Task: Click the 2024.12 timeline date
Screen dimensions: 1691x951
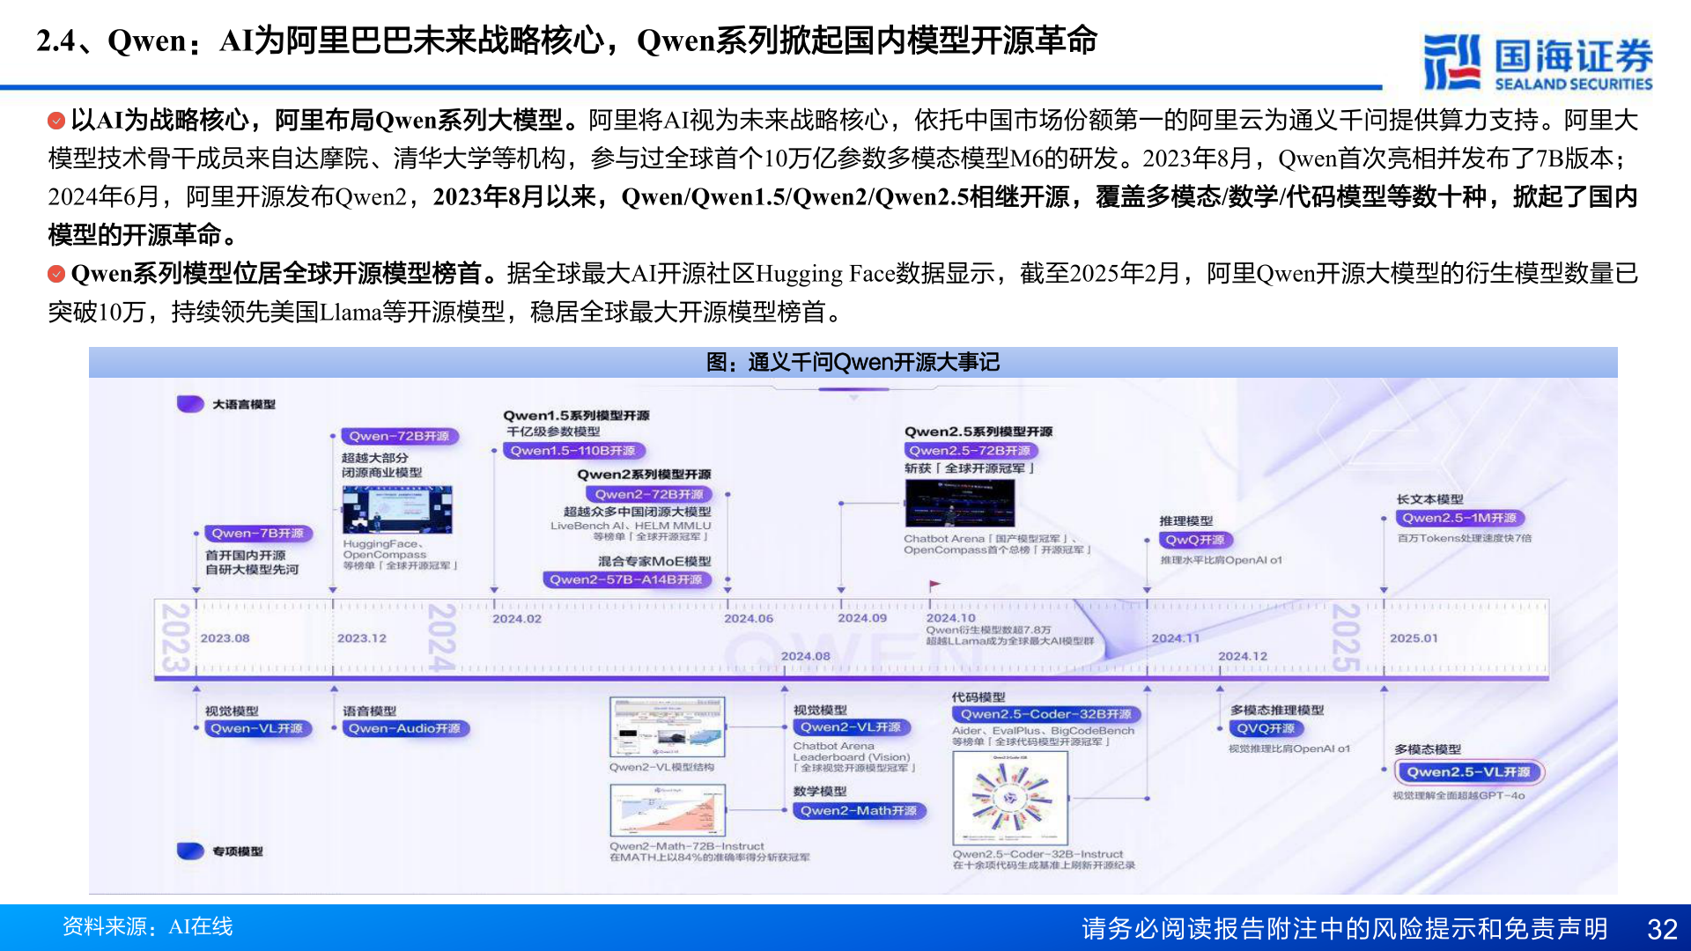Action: pyautogui.click(x=1243, y=656)
